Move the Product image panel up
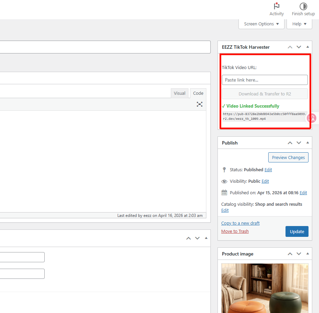Screen dimensions: 319x313 (x=290, y=254)
